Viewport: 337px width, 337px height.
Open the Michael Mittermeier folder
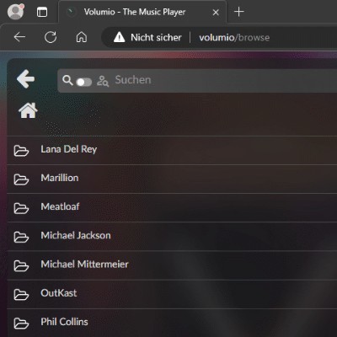[172, 265]
